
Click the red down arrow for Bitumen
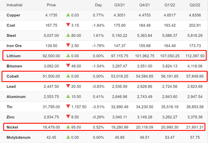pos(68,66)
